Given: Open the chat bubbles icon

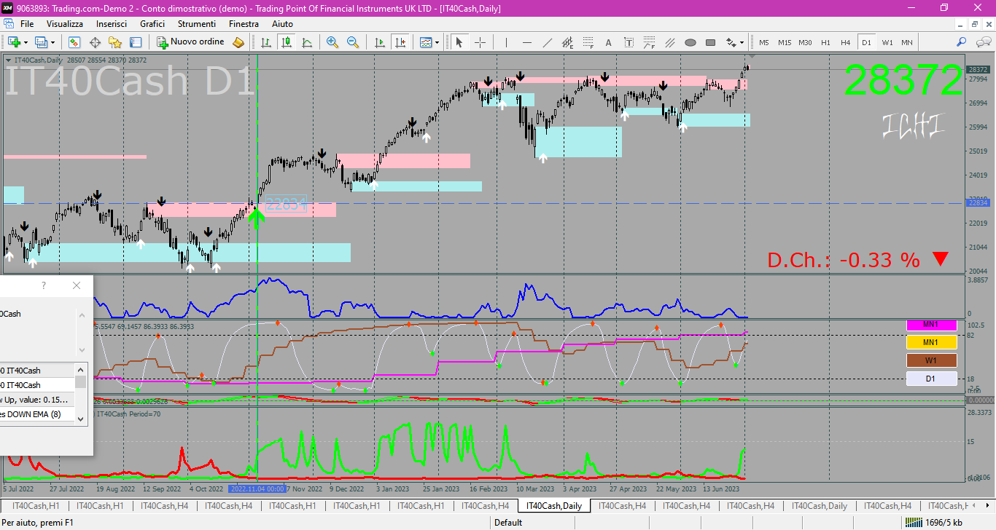Looking at the screenshot, I should [x=982, y=42].
